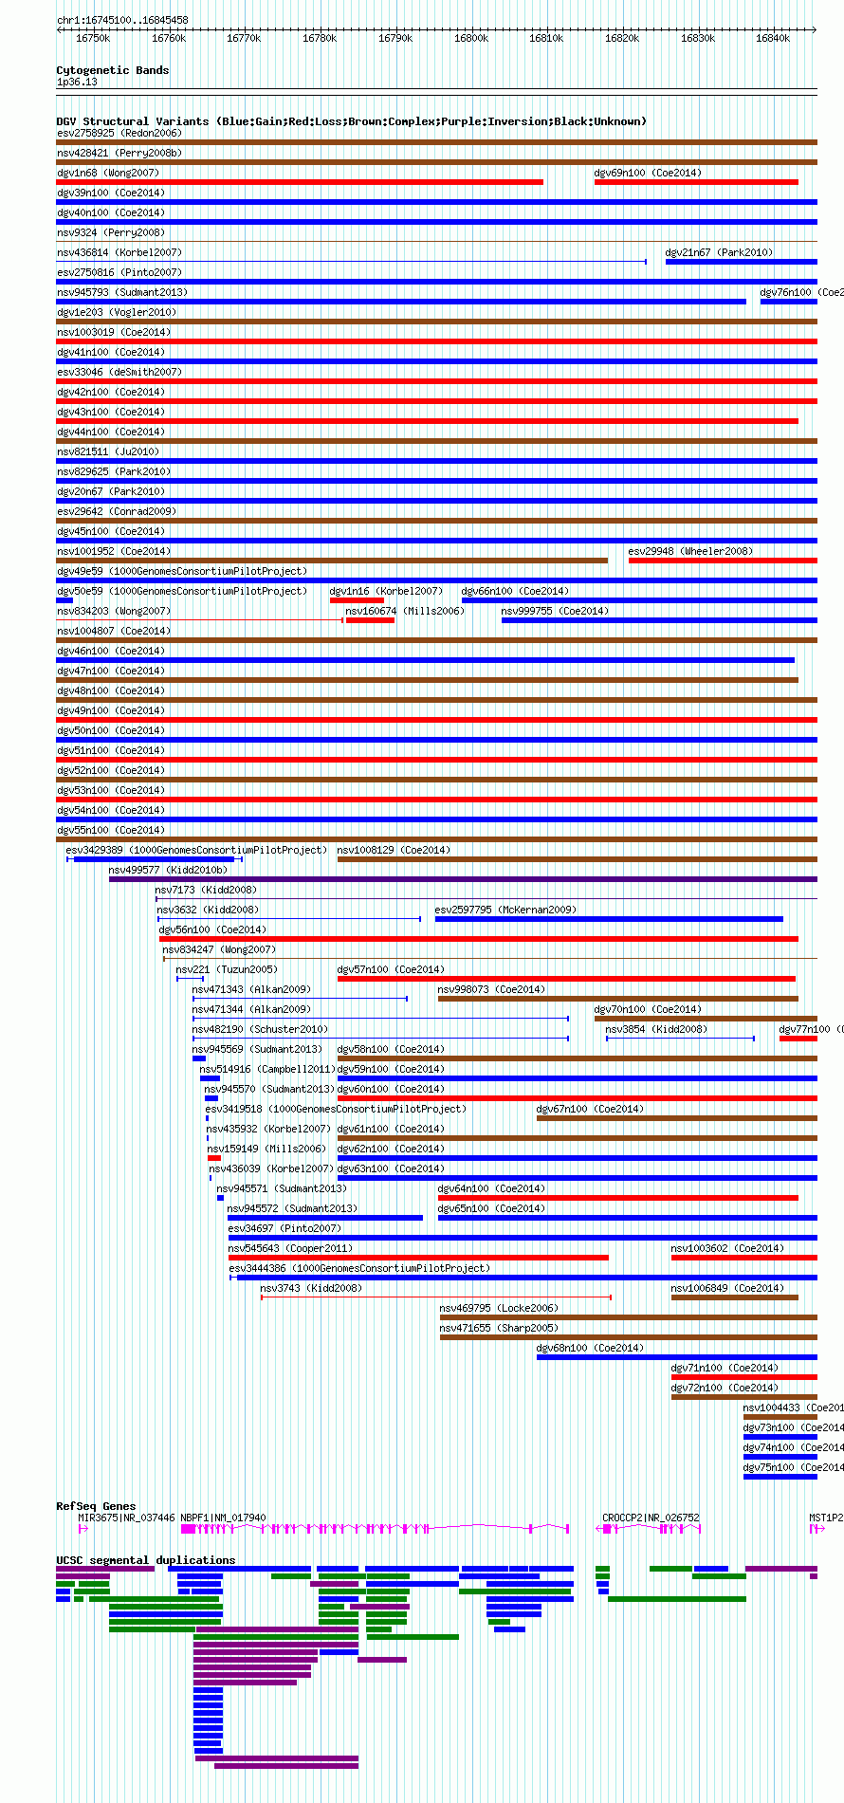Viewport: 844px width, 1803px height.
Task: Open esv29642 (Conrad2009) variant
Action: click(x=117, y=511)
